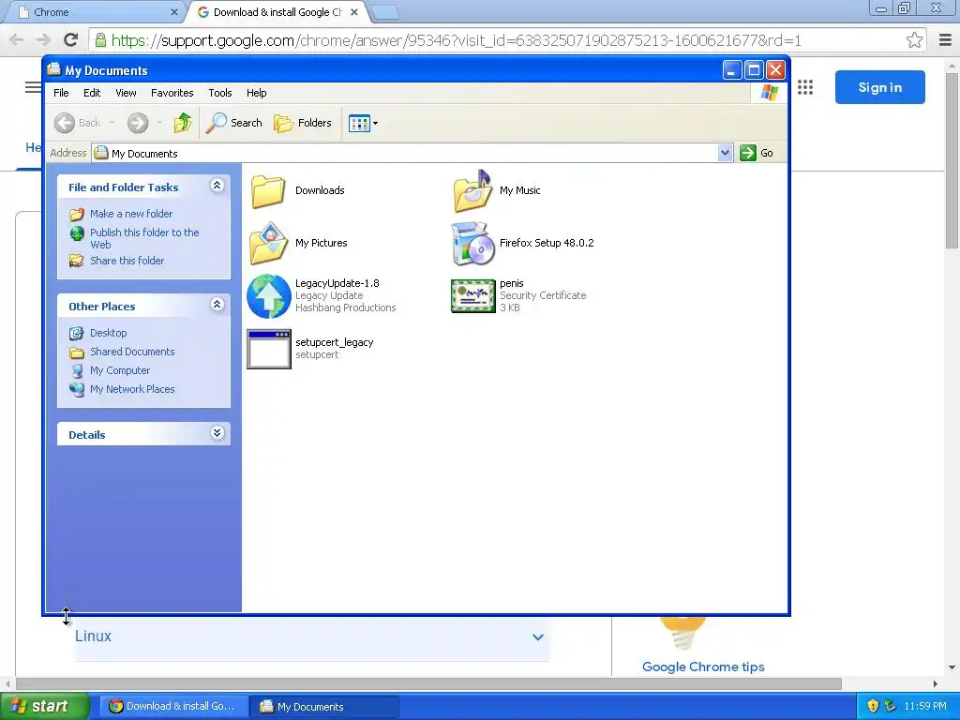Image resolution: width=960 pixels, height=720 pixels.
Task: Click the Google support hamburger menu icon
Action: coord(33,87)
